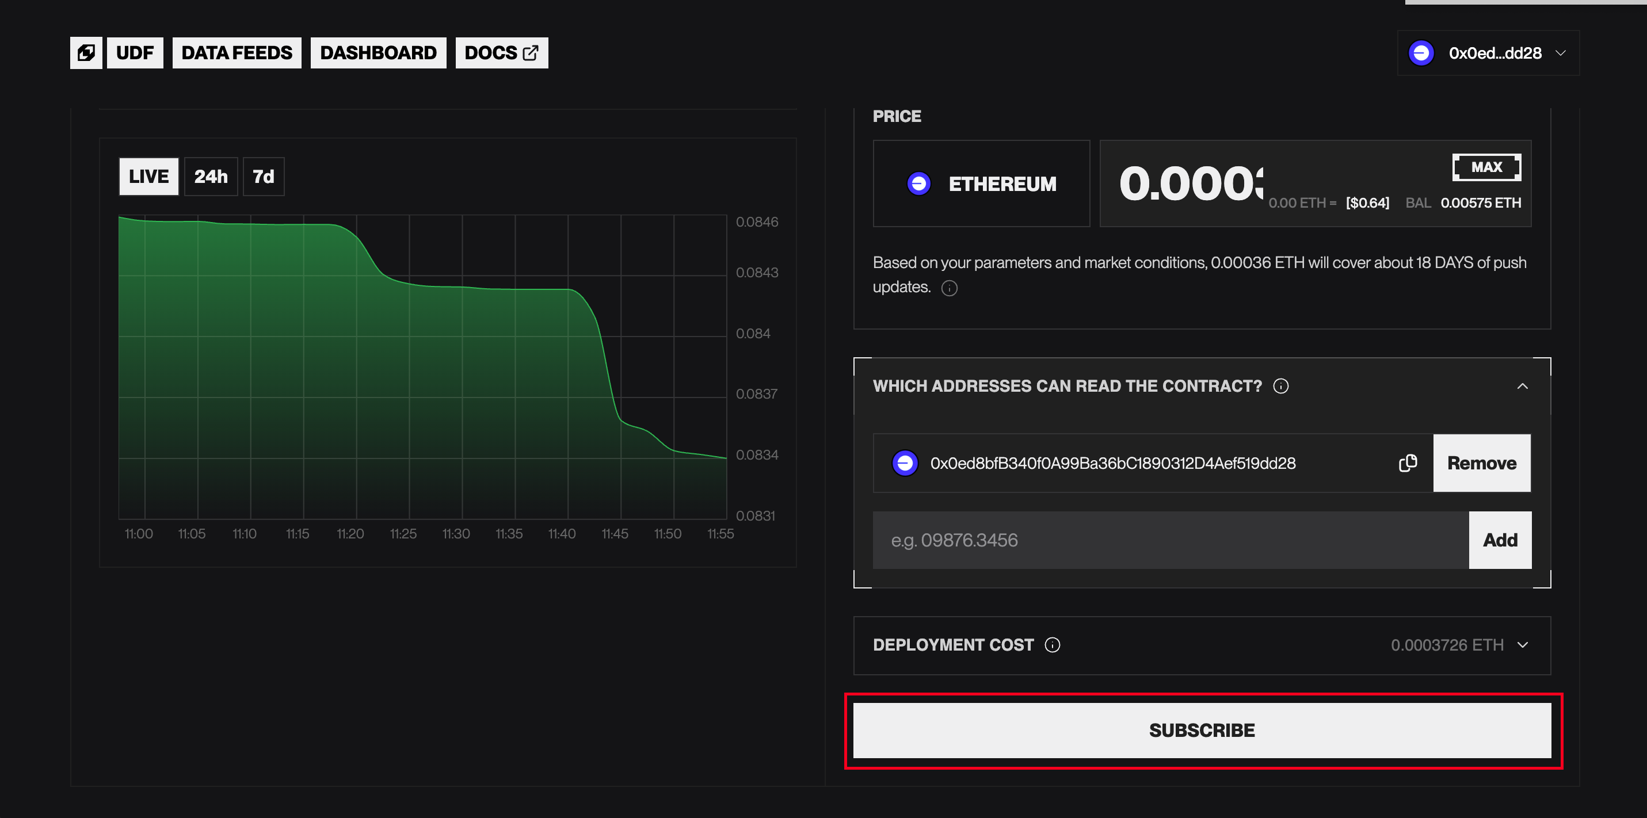Switch chart to 24h range
This screenshot has width=1647, height=818.
211,177
